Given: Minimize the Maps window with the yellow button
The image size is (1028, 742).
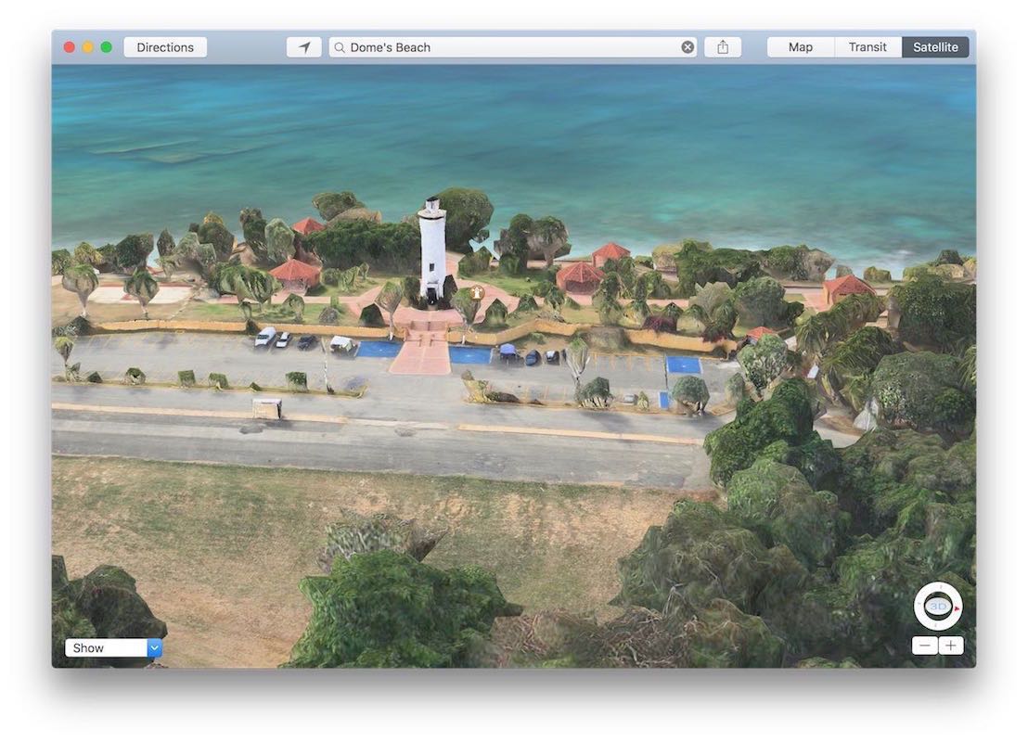Looking at the screenshot, I should 88,47.
